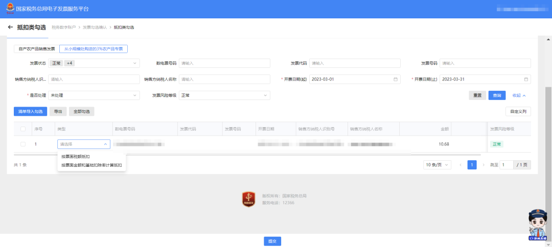The image size is (552, 247).
Task: Click page 1 in pagination
Action: [x=472, y=165]
